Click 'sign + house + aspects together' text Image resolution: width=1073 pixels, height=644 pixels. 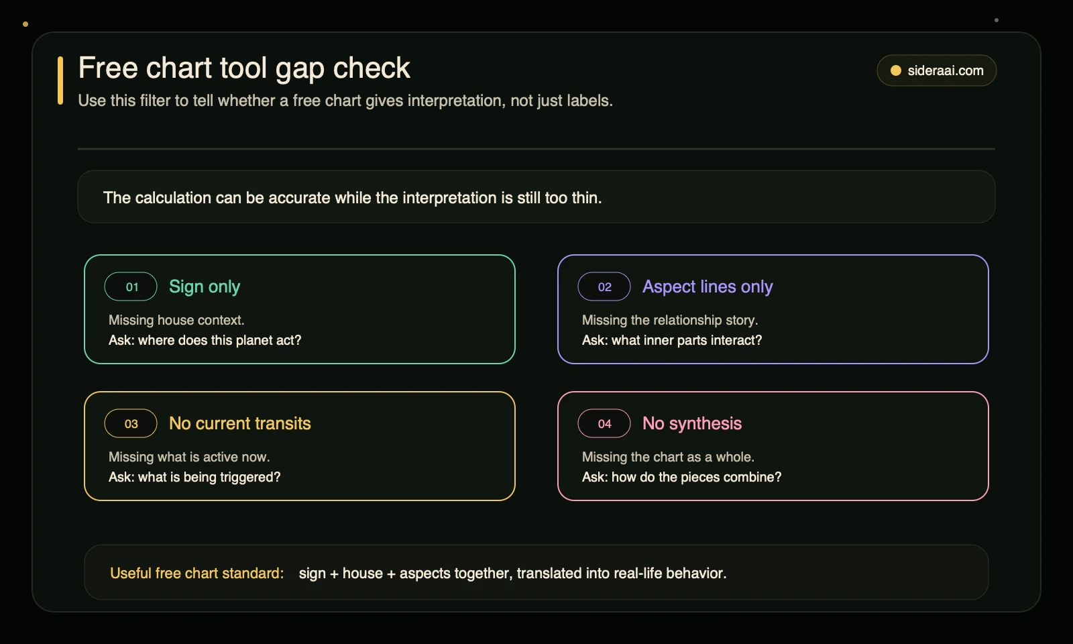tap(513, 574)
